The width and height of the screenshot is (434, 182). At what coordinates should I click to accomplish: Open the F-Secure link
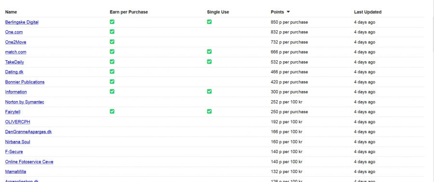14,152
